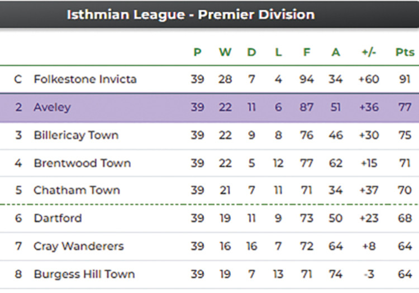The height and width of the screenshot is (293, 419).
Task: Click the D (draws) column header
Action: (x=252, y=52)
